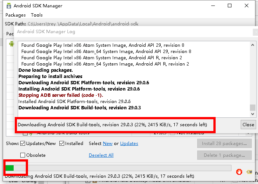
Task: Click 'Stopping ADB server failed (code -1).' line
Action: 61,95
